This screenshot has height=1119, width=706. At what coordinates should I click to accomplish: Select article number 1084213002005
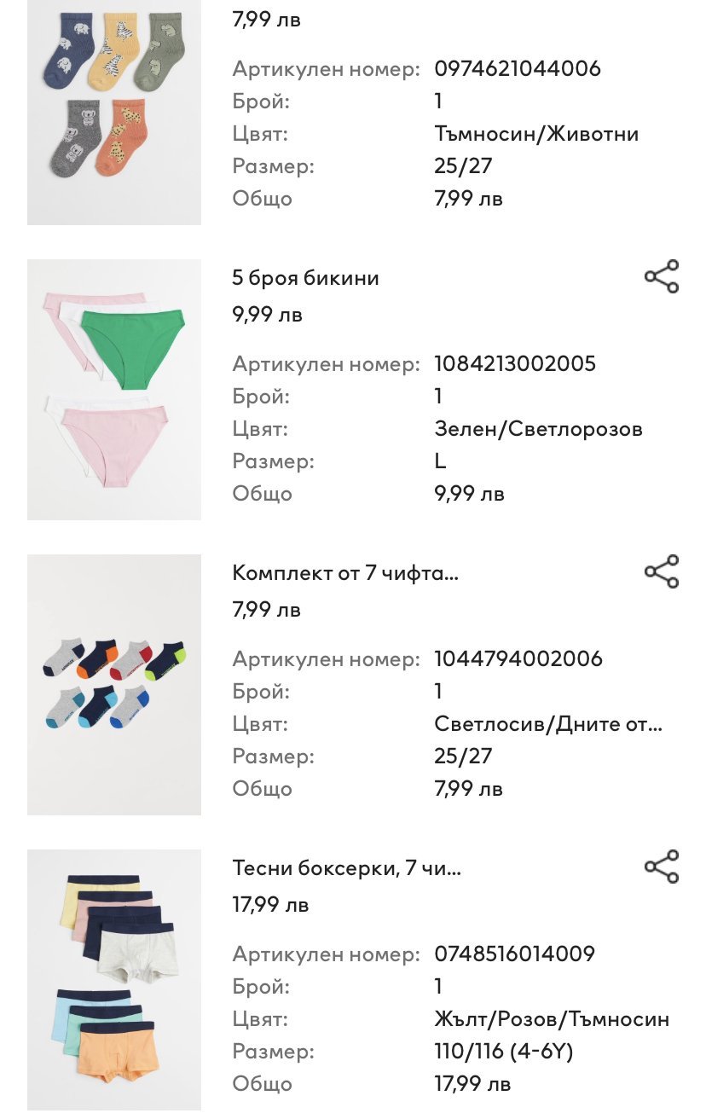515,363
